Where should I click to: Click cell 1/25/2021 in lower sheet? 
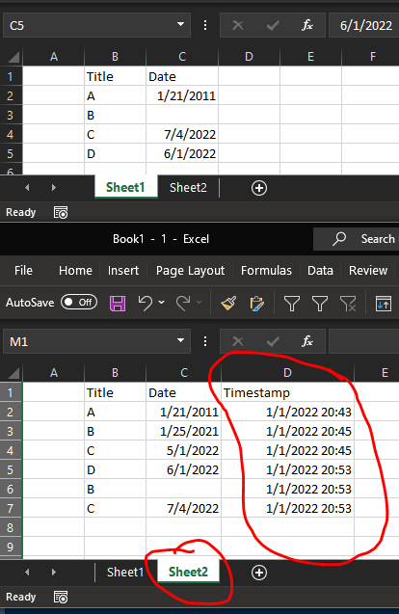pyautogui.click(x=184, y=431)
